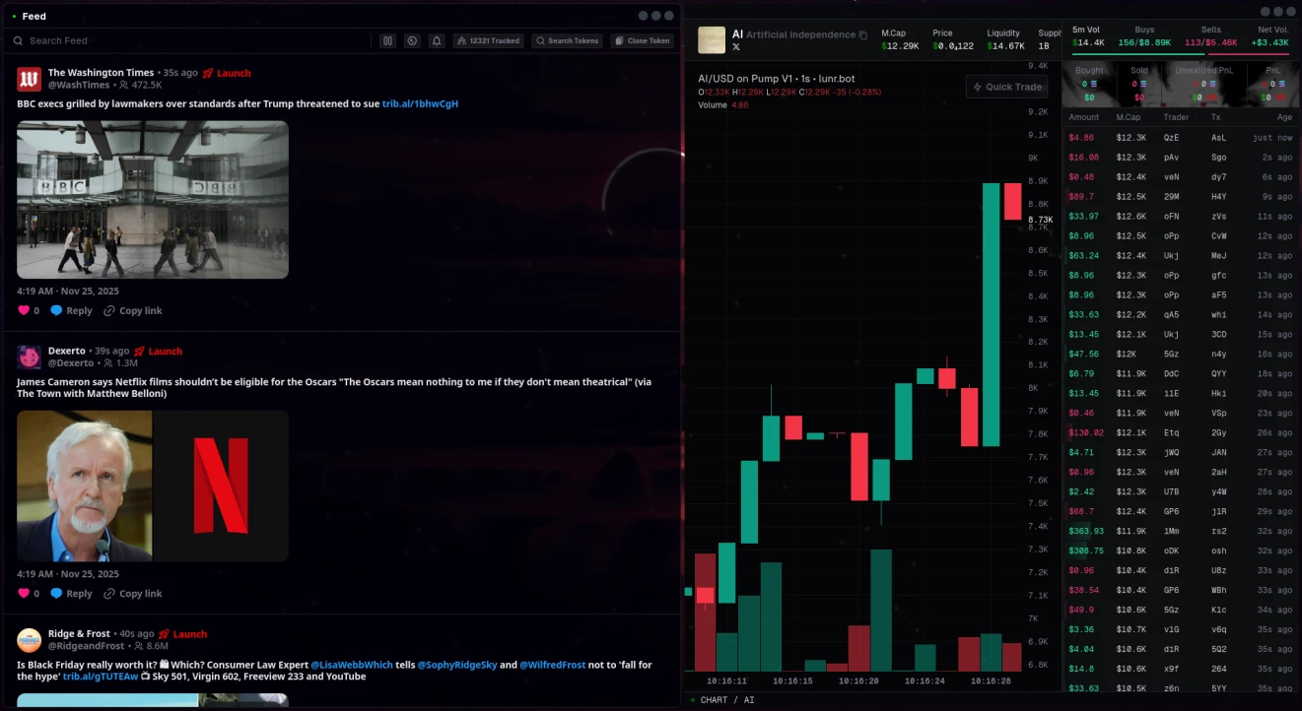The height and width of the screenshot is (711, 1302).
Task: Sort trades by Amount column header
Action: pyautogui.click(x=1084, y=117)
